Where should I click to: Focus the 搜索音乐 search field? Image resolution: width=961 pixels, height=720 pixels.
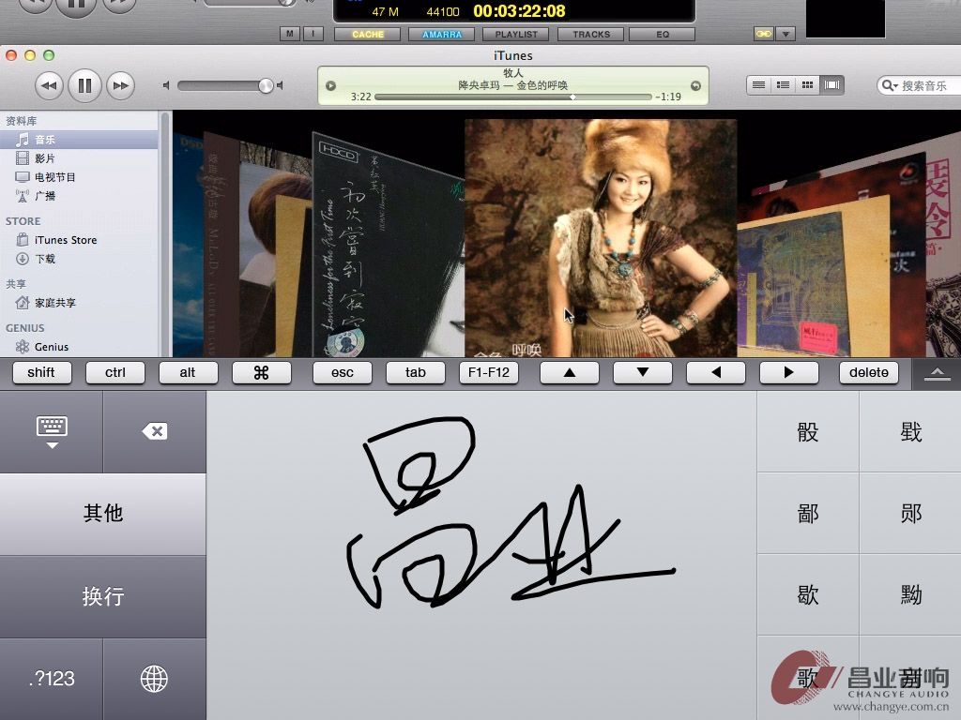(924, 85)
